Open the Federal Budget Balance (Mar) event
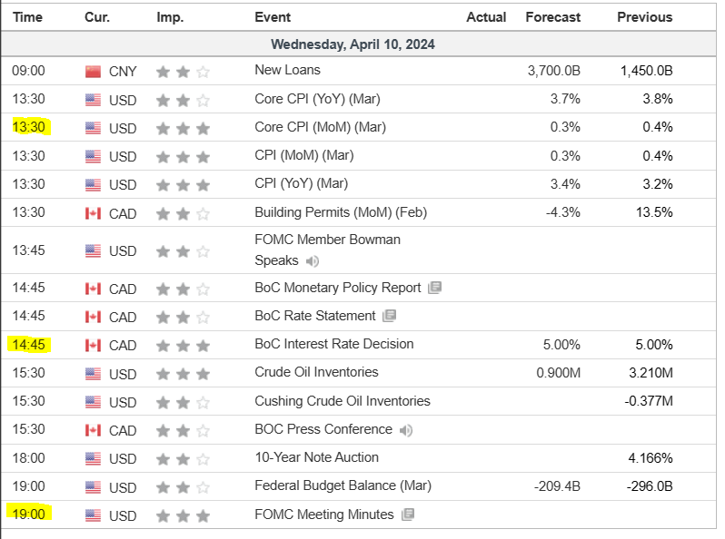 tap(343, 485)
